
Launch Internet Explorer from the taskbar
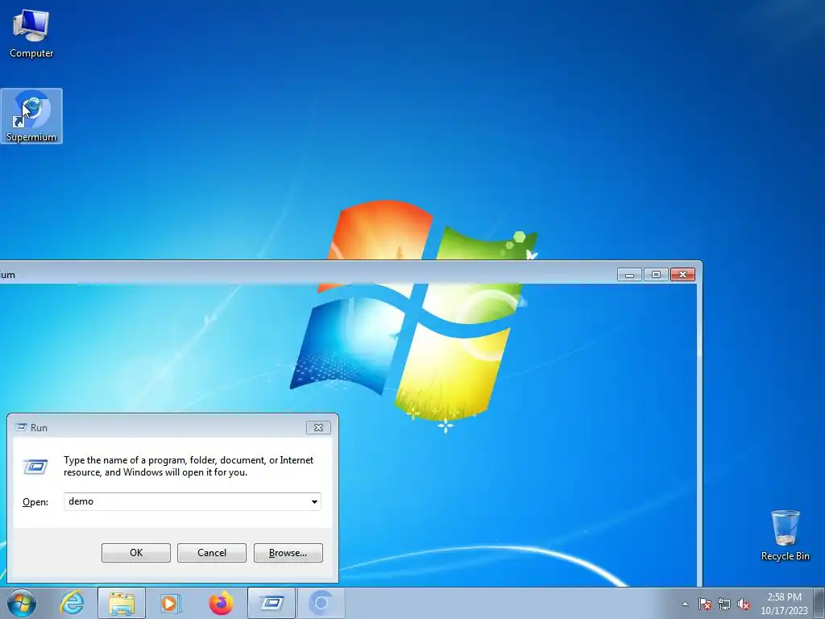click(x=72, y=603)
